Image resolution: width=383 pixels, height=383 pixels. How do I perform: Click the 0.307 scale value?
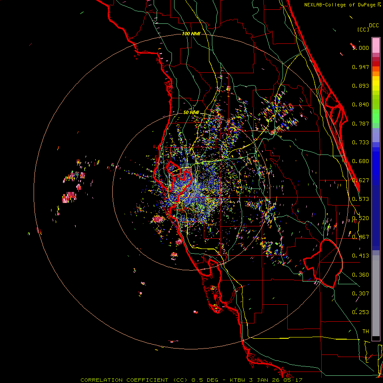point(360,294)
